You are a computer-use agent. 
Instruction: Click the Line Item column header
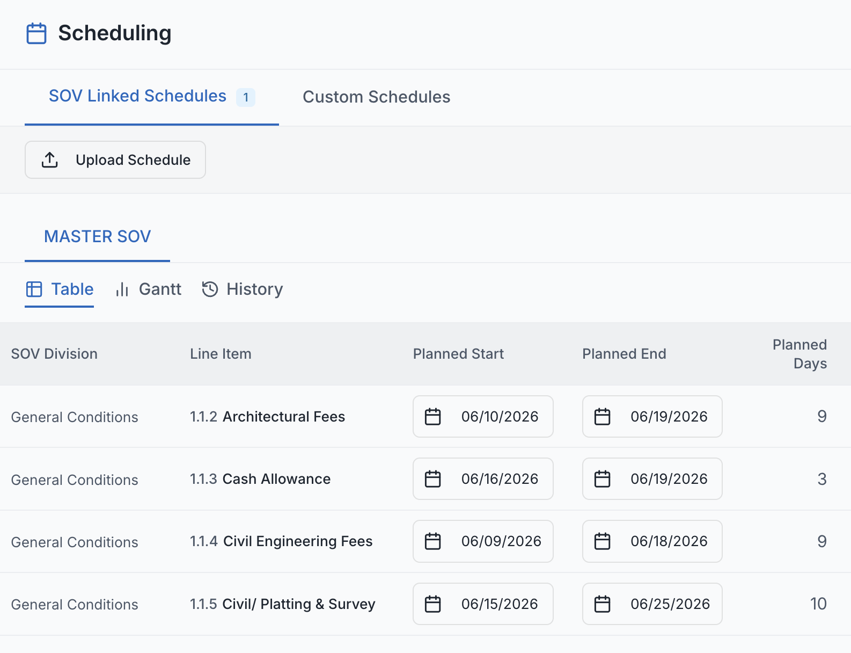(221, 354)
